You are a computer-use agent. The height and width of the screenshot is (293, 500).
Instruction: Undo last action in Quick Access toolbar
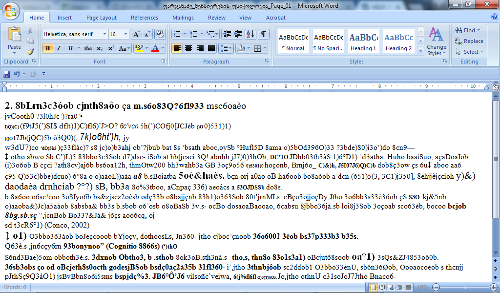click(x=16, y=74)
